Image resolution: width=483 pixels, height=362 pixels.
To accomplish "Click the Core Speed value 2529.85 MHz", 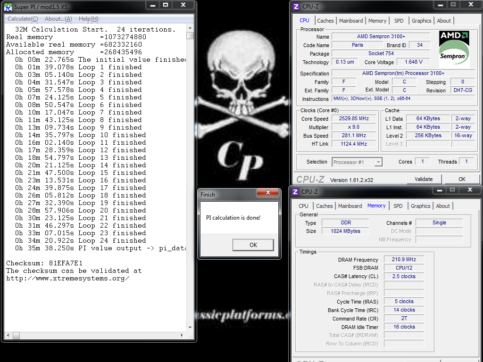I will point(354,118).
